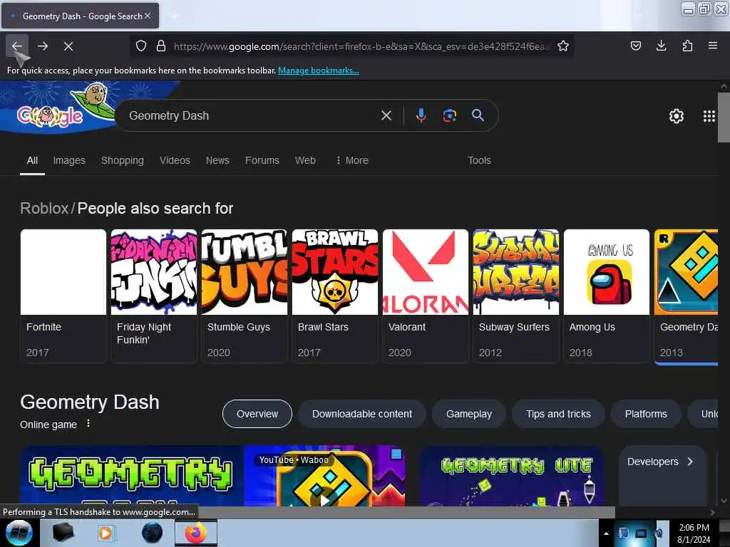
Task: Select the Platforms chip
Action: pyautogui.click(x=646, y=414)
